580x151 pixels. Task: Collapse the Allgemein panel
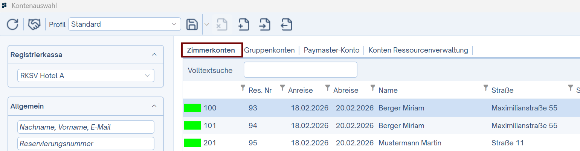[x=154, y=106]
